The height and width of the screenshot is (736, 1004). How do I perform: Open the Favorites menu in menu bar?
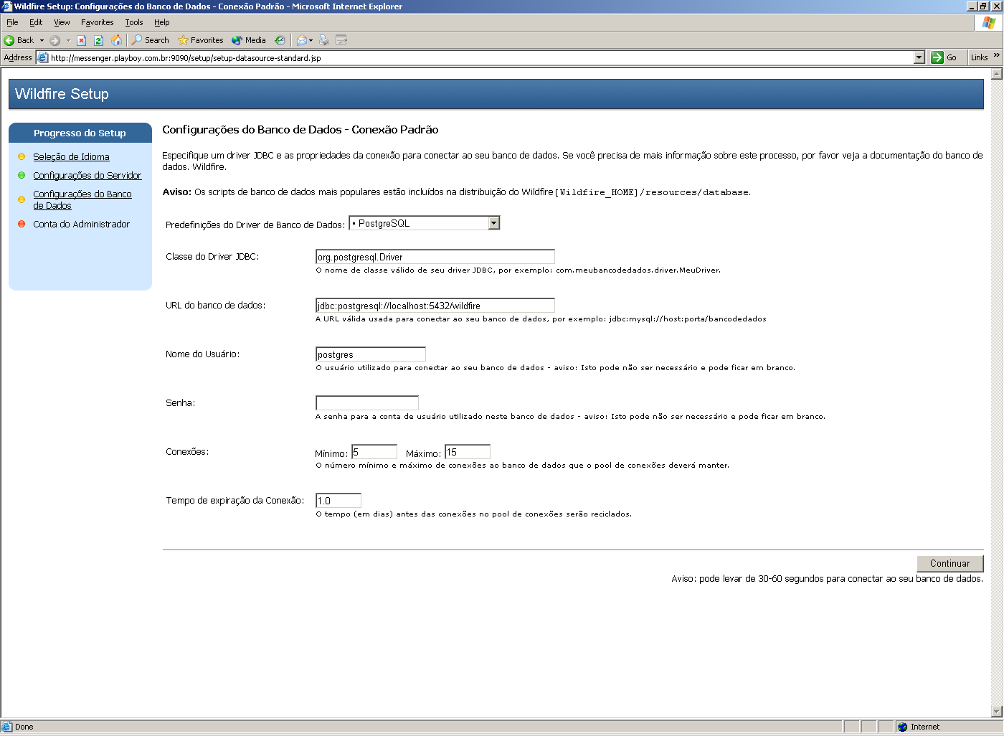(98, 22)
